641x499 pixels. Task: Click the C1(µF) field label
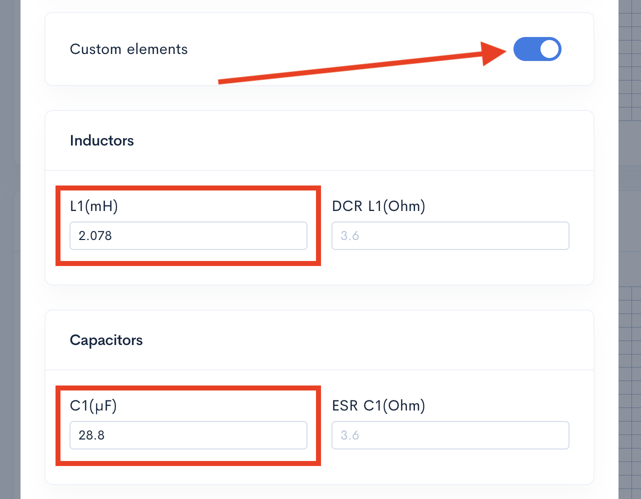tap(93, 406)
